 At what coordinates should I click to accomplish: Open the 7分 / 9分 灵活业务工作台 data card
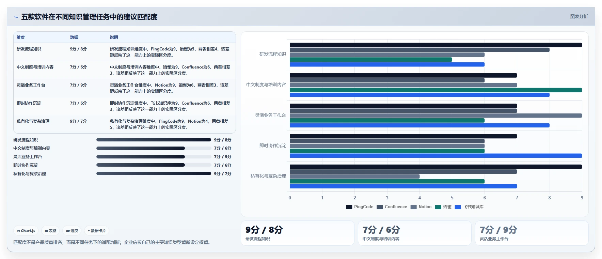click(532, 233)
